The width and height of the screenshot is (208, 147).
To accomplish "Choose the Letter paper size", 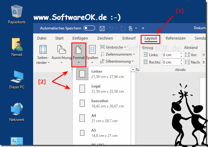I will [x=102, y=74].
